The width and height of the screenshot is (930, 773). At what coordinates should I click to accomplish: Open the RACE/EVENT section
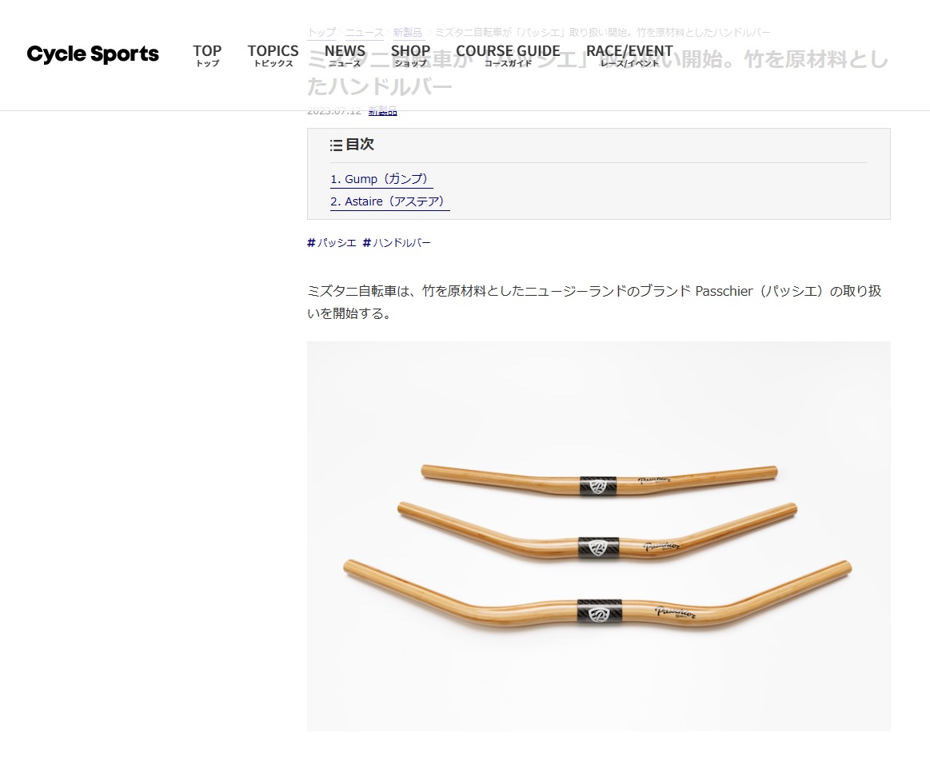point(629,55)
